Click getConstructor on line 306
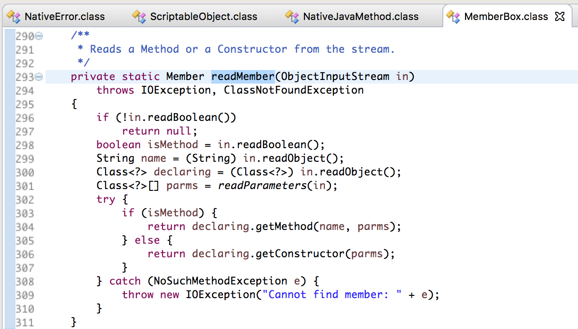Image resolution: width=578 pixels, height=329 pixels. pyautogui.click(x=300, y=254)
